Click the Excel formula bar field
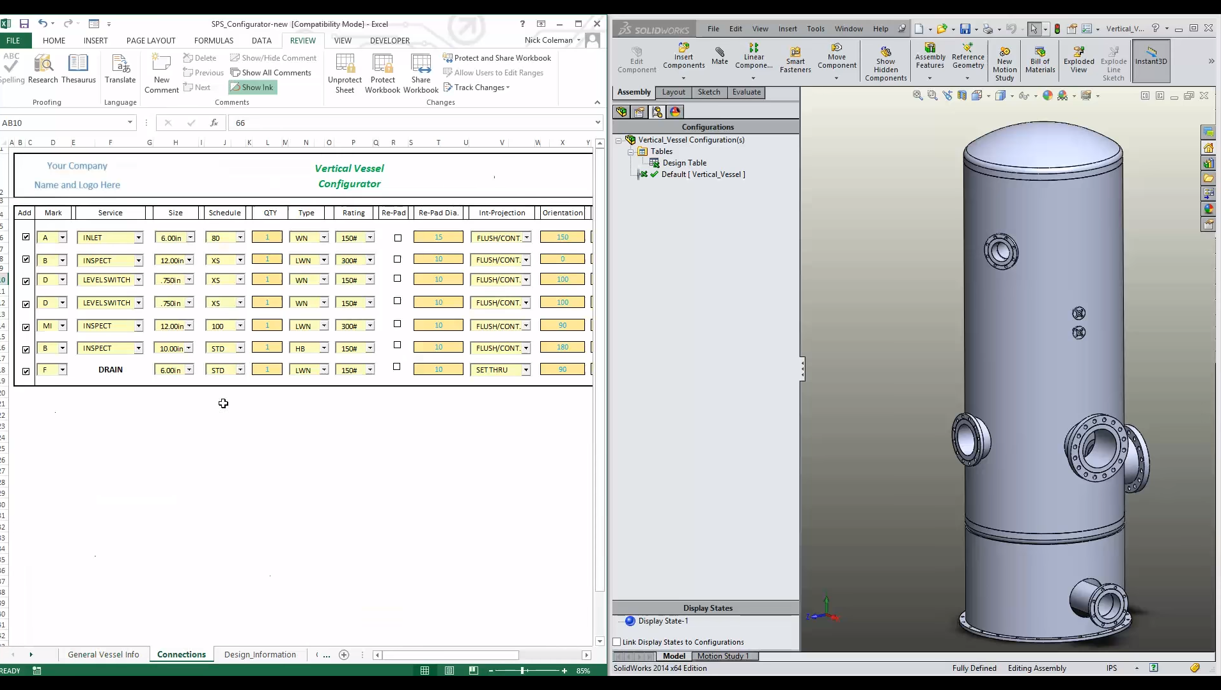 tap(412, 123)
